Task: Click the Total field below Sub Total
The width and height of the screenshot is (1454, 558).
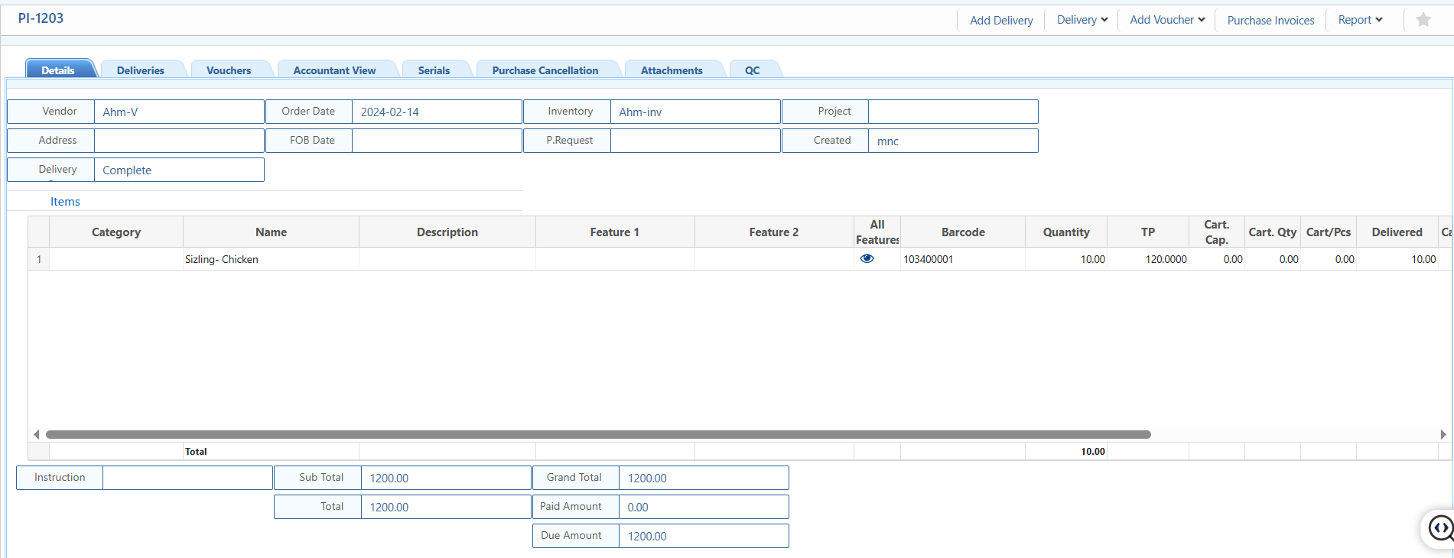Action: (x=446, y=507)
